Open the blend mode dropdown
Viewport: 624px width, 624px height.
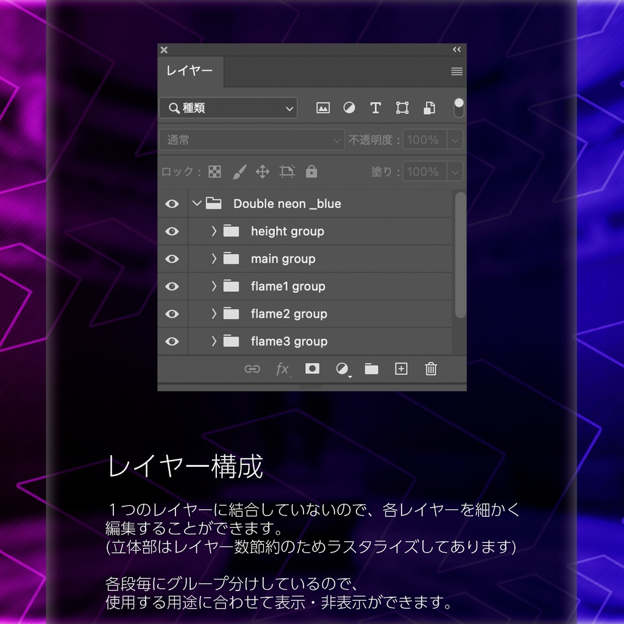[x=251, y=140]
